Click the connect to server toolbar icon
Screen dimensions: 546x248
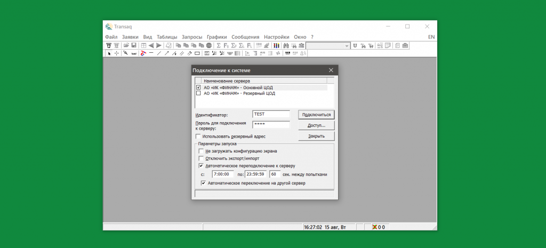pos(109,46)
